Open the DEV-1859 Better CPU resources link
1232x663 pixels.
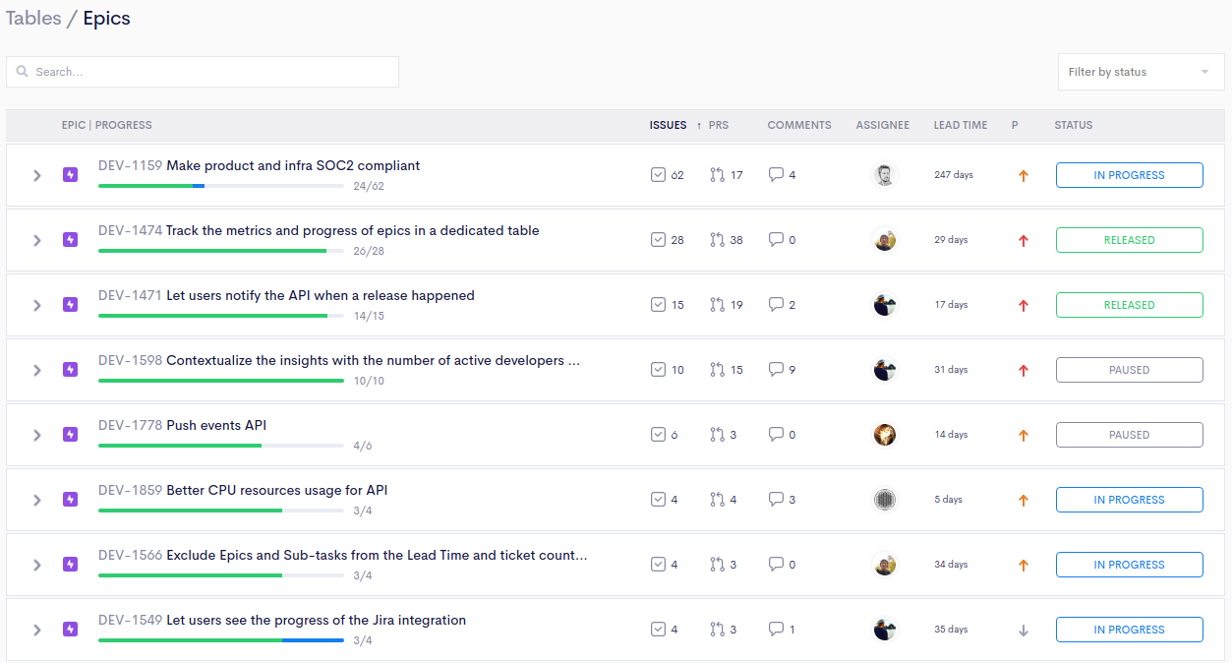(243, 491)
